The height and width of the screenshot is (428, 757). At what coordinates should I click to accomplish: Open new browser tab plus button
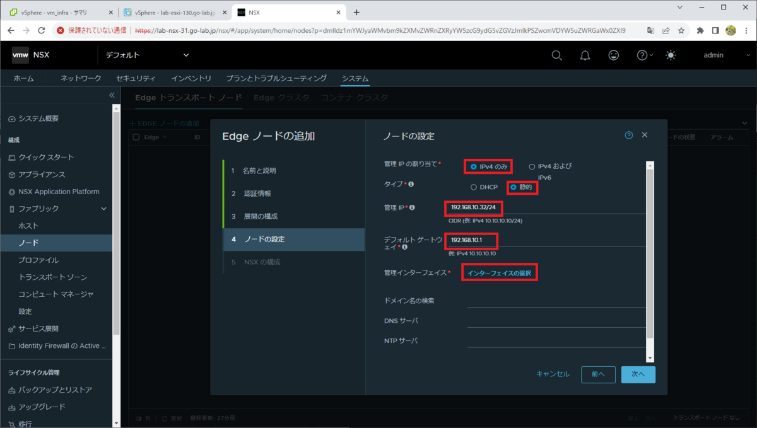(x=356, y=12)
